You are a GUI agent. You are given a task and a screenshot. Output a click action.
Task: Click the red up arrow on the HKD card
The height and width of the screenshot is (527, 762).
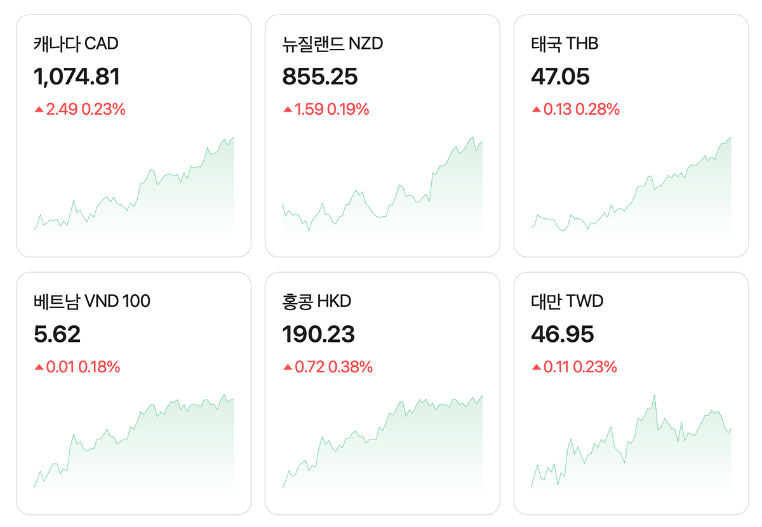tap(288, 367)
